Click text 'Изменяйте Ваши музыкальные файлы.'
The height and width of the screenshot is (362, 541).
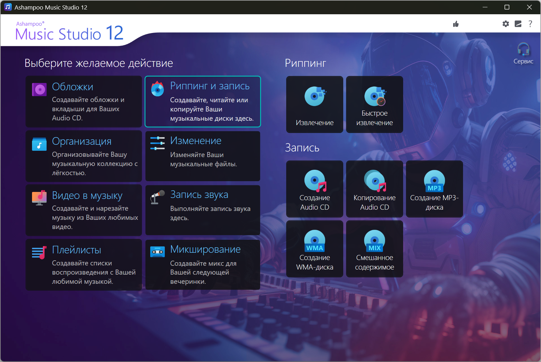tap(203, 159)
